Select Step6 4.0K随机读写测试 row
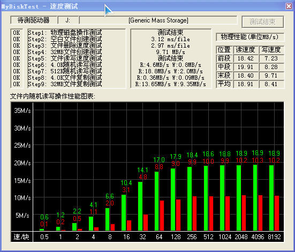 pyautogui.click(x=65, y=65)
